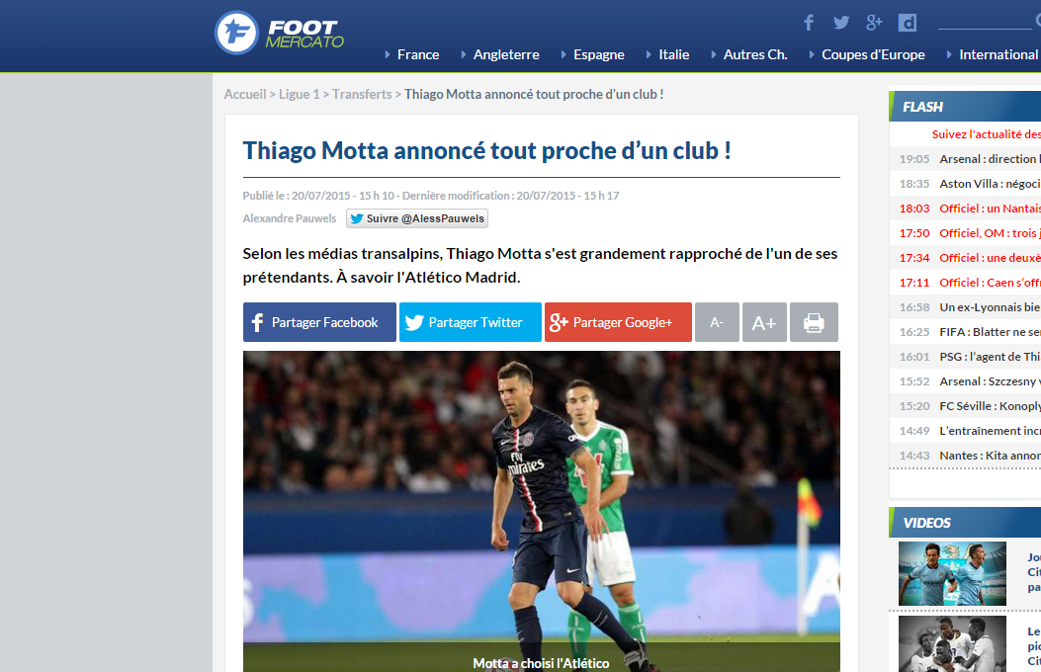Click the Dailymotion icon in header
This screenshot has height=672, width=1041.
[907, 23]
